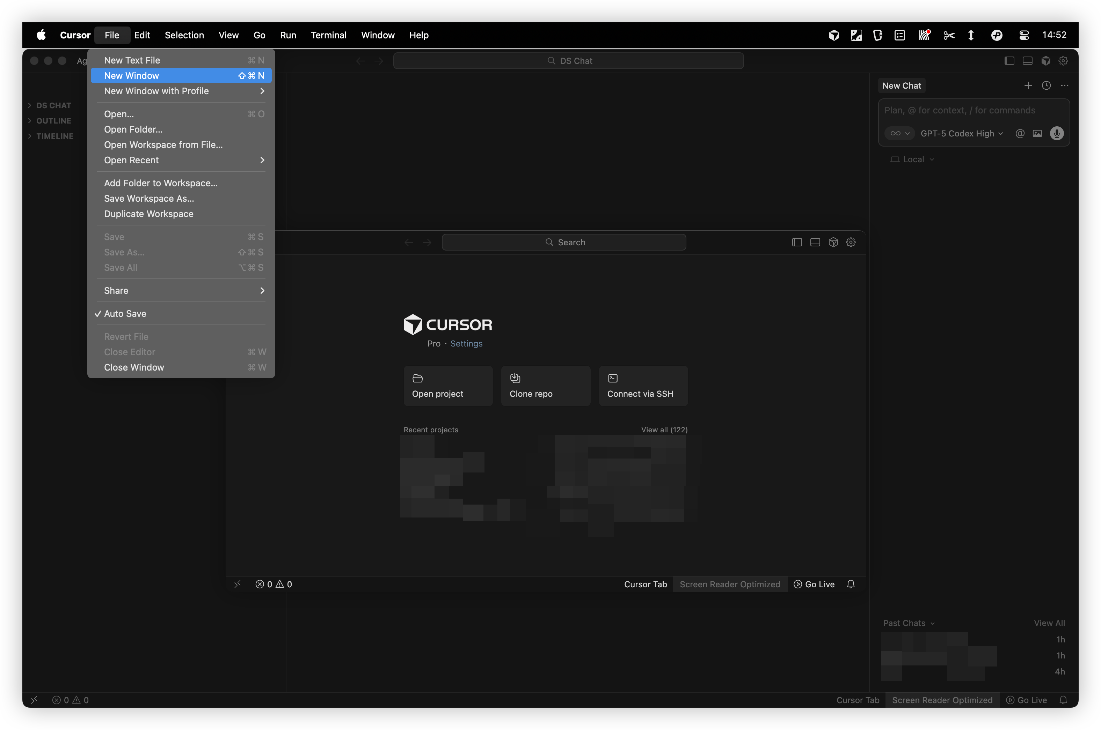The image size is (1101, 730).
Task: Click the chat input field placeholder
Action: coord(960,110)
